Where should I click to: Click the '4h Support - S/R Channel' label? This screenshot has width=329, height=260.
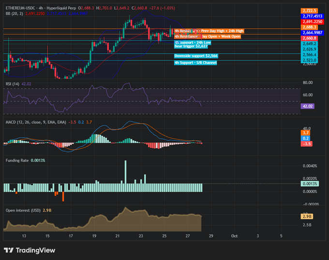[x=195, y=63]
